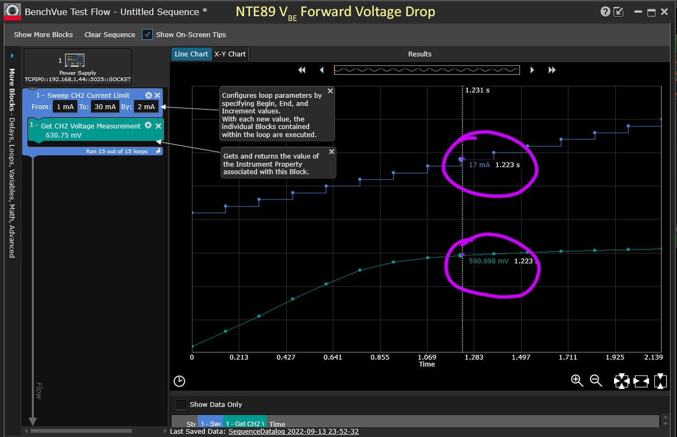Click the fit vertical axis icon
The width and height of the screenshot is (677, 437).
(660, 381)
